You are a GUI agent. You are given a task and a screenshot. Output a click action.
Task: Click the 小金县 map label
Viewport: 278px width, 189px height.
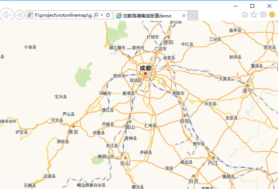(x=30, y=47)
